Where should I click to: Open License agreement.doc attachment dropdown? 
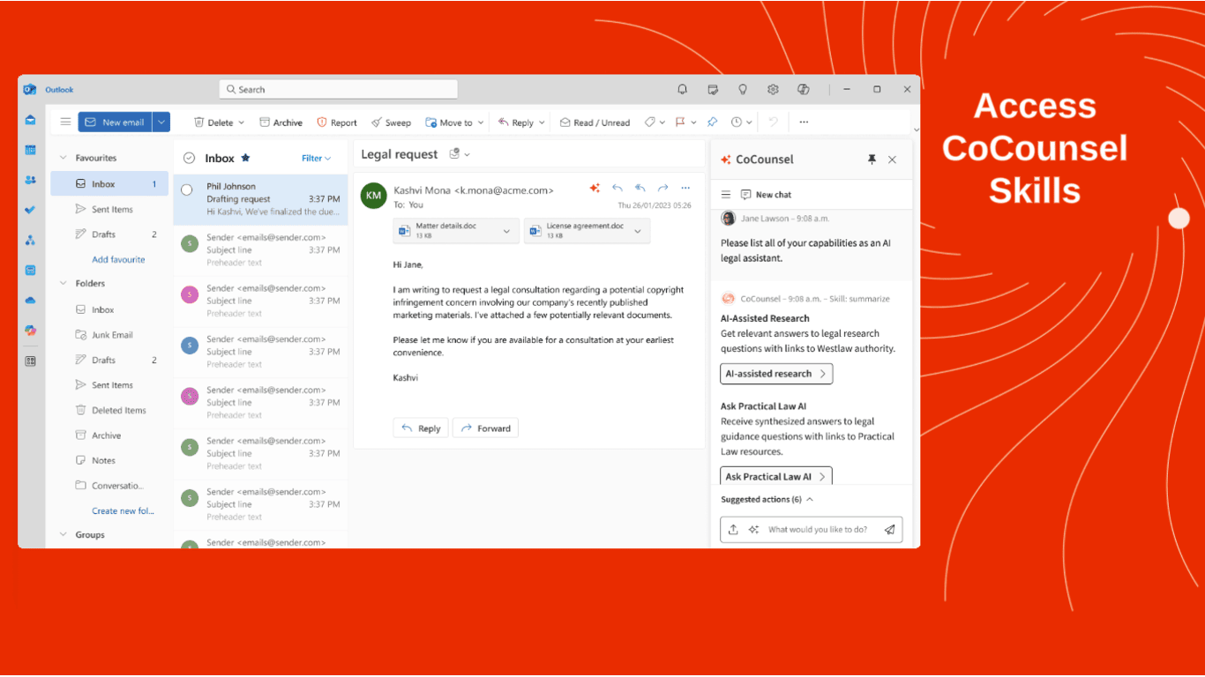[637, 231]
